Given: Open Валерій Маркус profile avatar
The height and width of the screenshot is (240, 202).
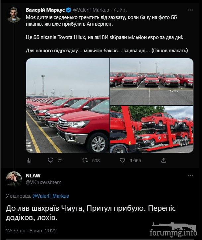Looking at the screenshot, I should click(x=14, y=15).
